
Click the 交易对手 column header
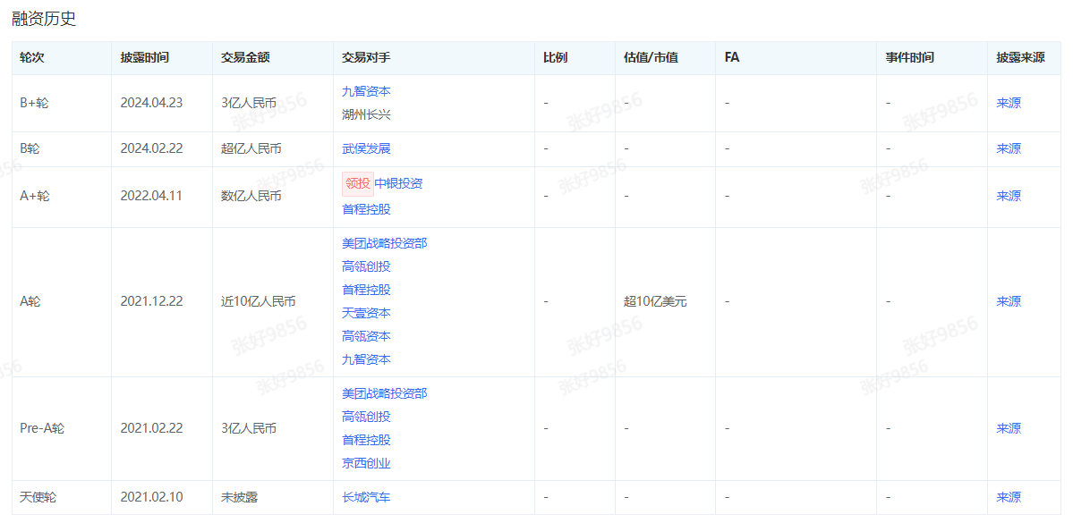click(x=366, y=58)
